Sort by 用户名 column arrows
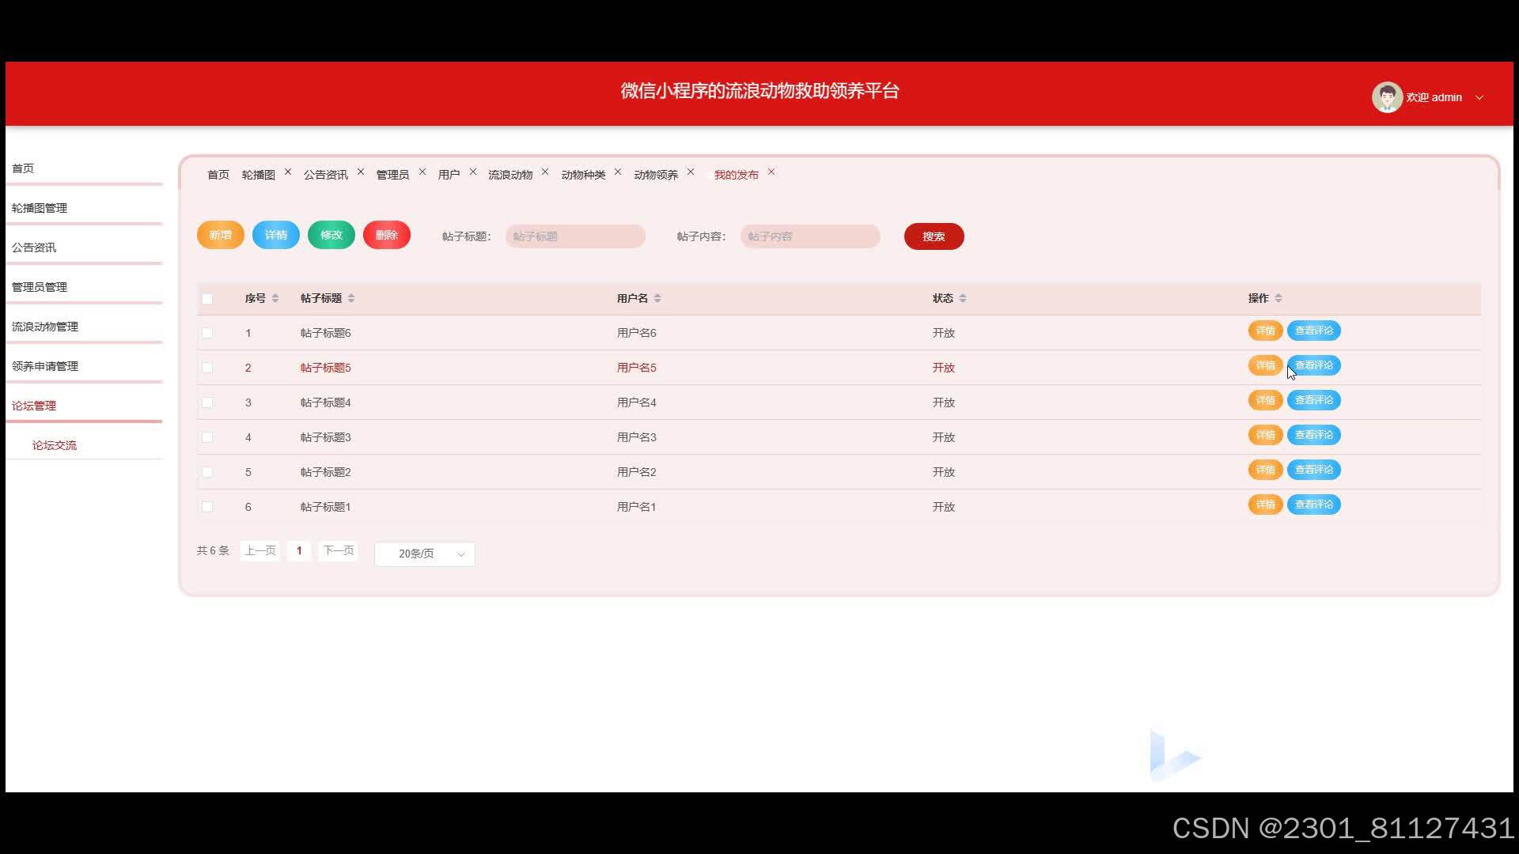The image size is (1519, 854). (657, 298)
